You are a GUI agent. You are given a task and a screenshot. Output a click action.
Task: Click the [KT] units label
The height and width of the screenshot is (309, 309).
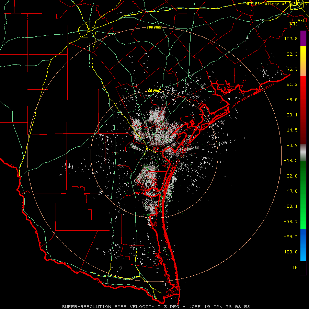pos(293,24)
